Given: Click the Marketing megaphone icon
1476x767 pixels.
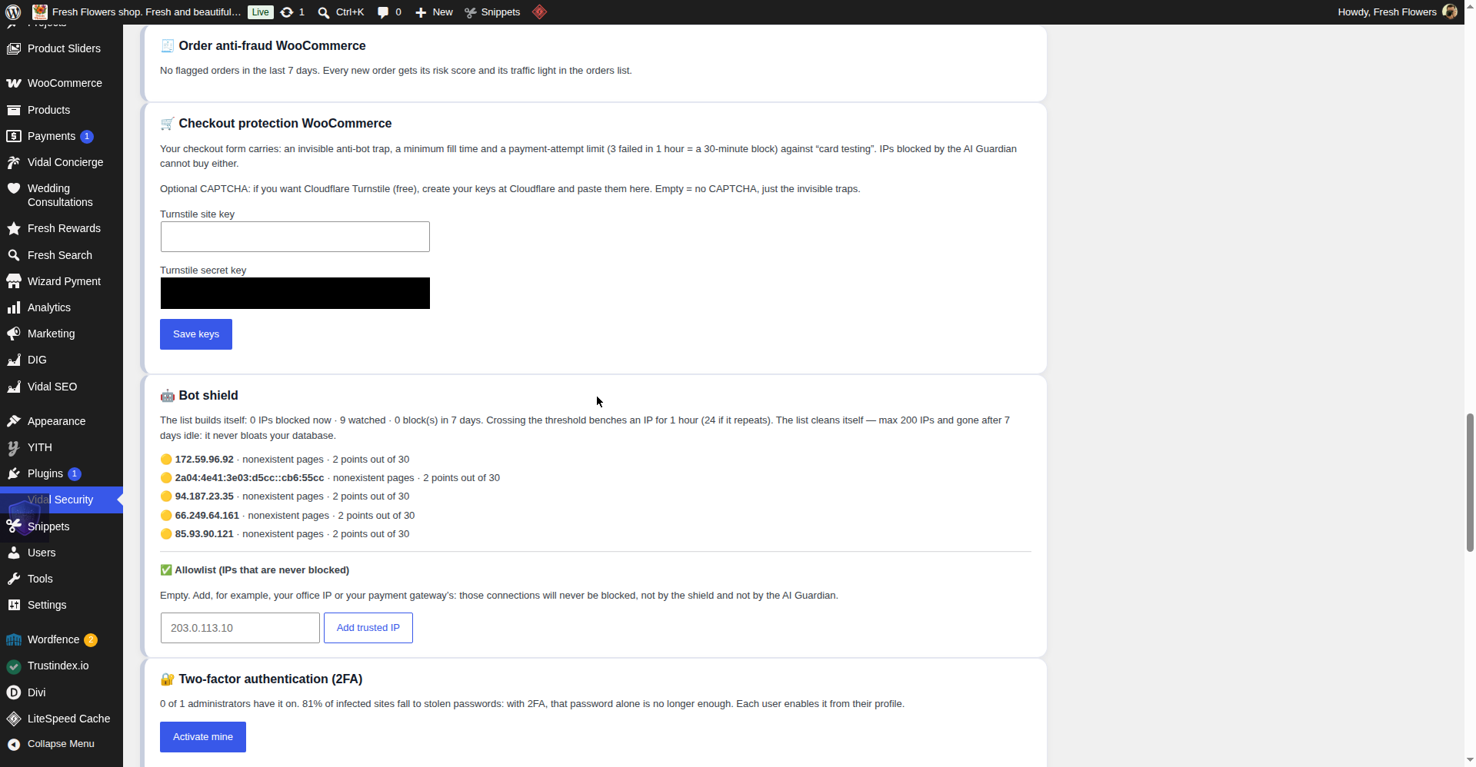Looking at the screenshot, I should [x=14, y=334].
